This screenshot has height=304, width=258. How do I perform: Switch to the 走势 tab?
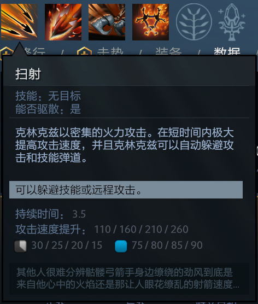point(110,51)
